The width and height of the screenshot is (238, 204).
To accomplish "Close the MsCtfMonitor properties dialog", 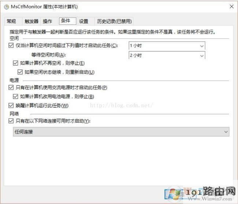I will [x=231, y=7].
